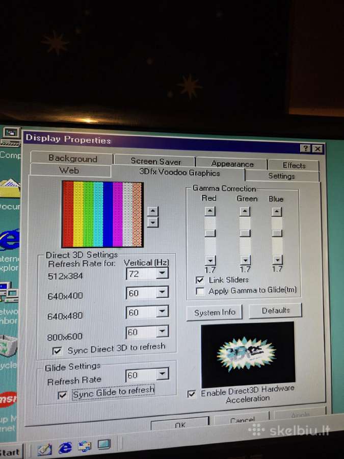Open Glide Refresh Rate dropdown

(x=162, y=374)
